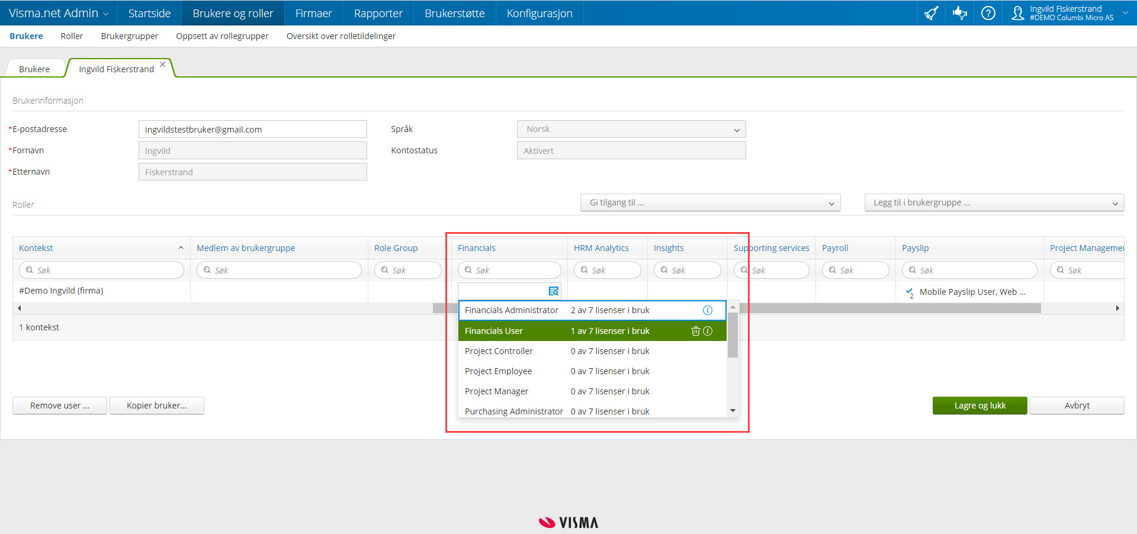Select the Purchasing Administrator role
This screenshot has height=534, width=1137.
point(592,411)
